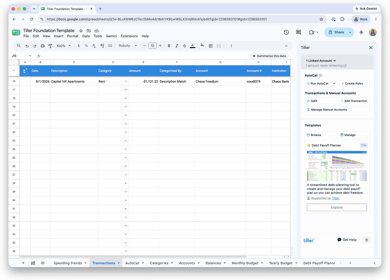The height and width of the screenshot is (280, 390).
Task: Click the move to folder icon
Action: (x=89, y=31)
